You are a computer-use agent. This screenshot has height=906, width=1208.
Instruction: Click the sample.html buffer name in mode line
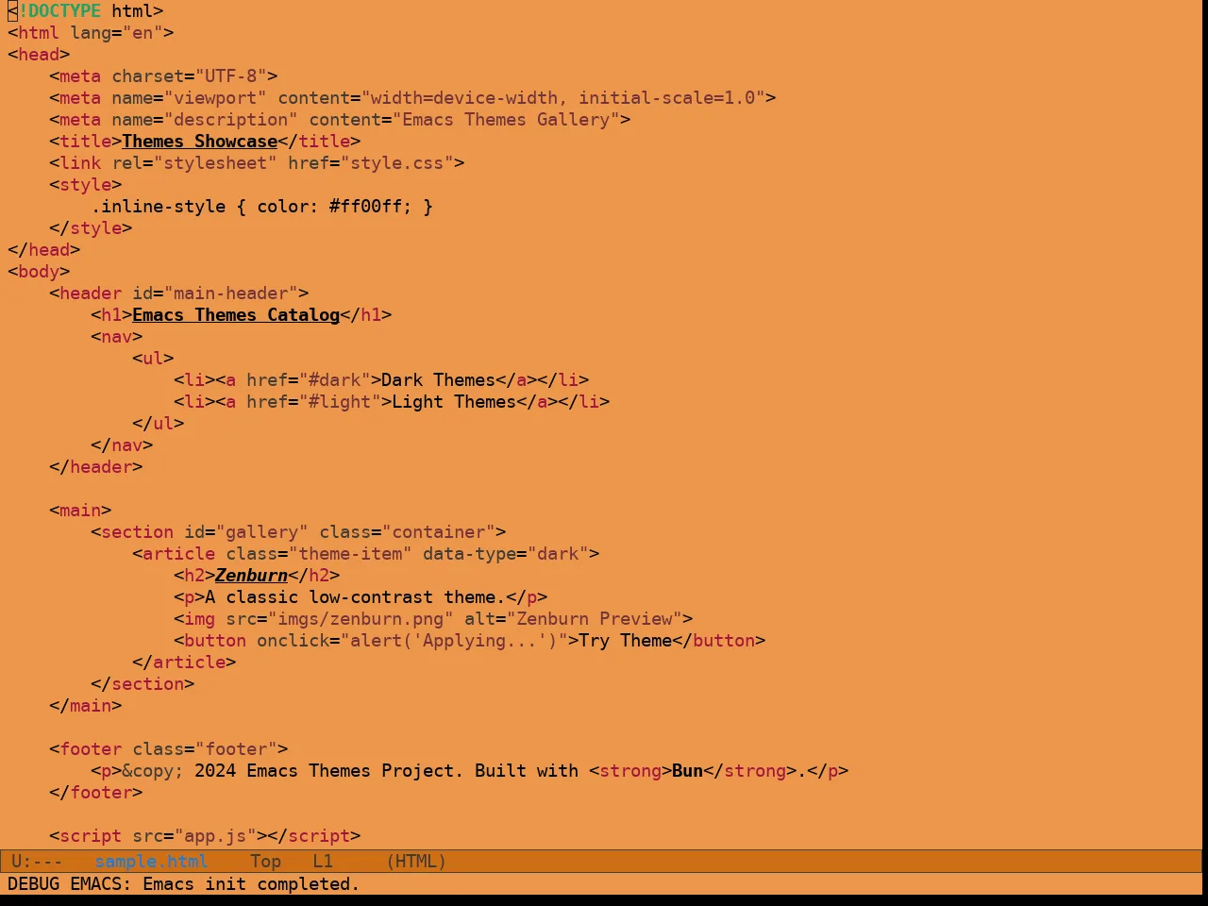point(151,861)
